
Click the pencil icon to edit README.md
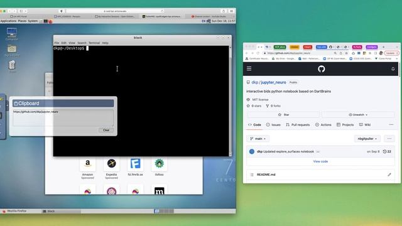point(389,175)
